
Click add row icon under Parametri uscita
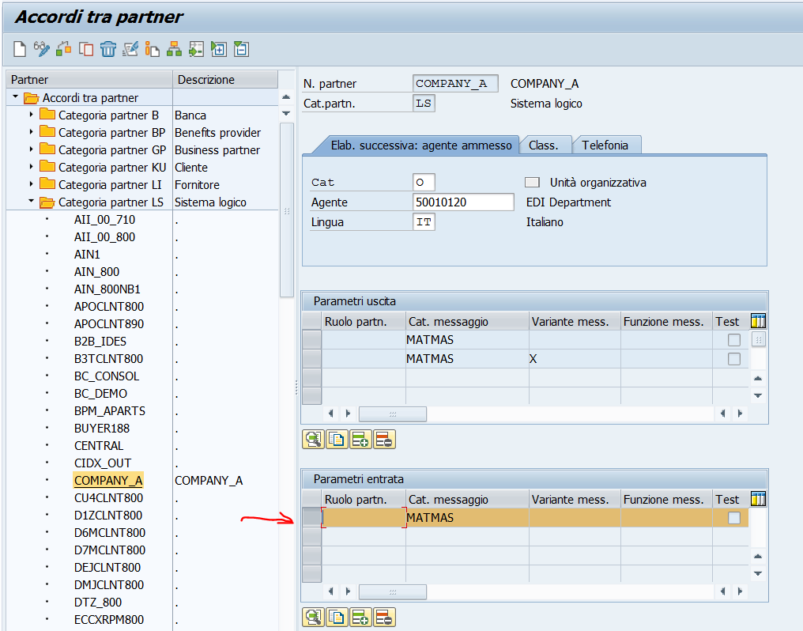(360, 440)
